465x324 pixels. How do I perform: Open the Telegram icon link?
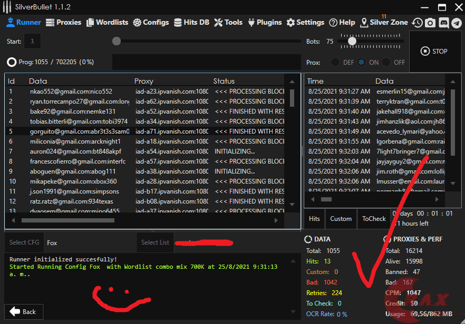click(457, 23)
